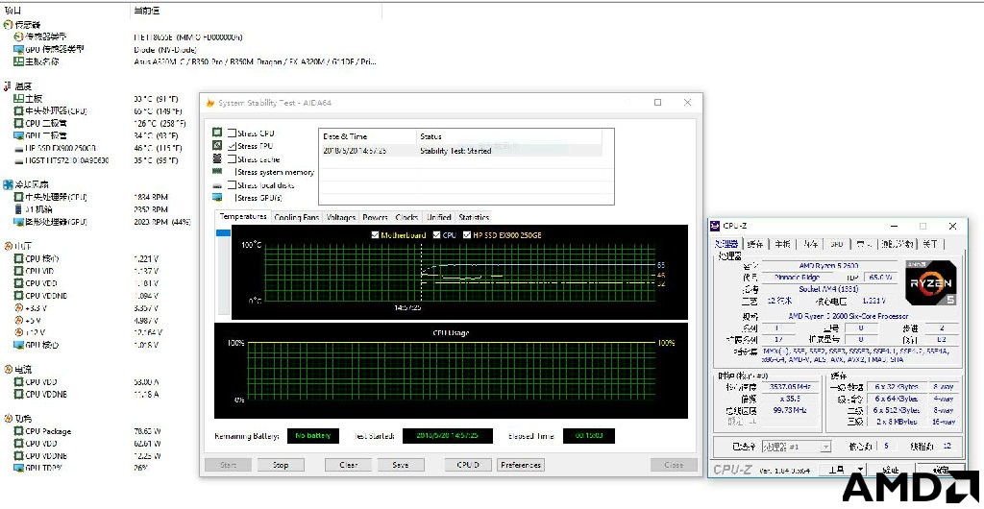Click the Stress local disks drive icon

pyautogui.click(x=217, y=185)
